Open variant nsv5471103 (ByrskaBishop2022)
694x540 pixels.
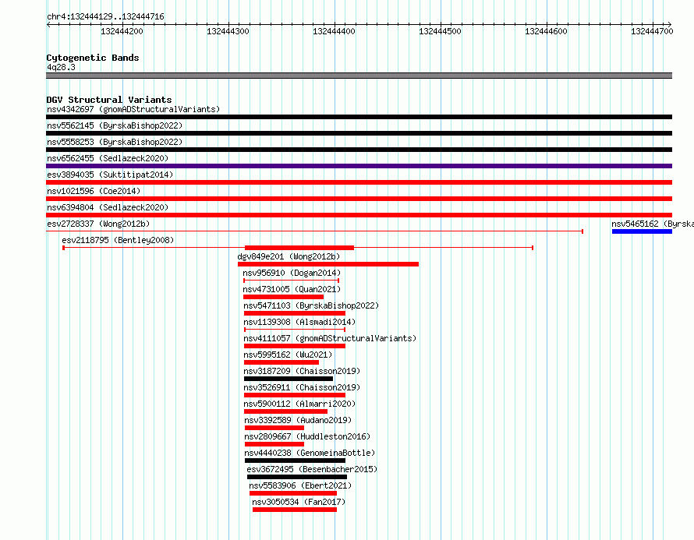pyautogui.click(x=311, y=305)
